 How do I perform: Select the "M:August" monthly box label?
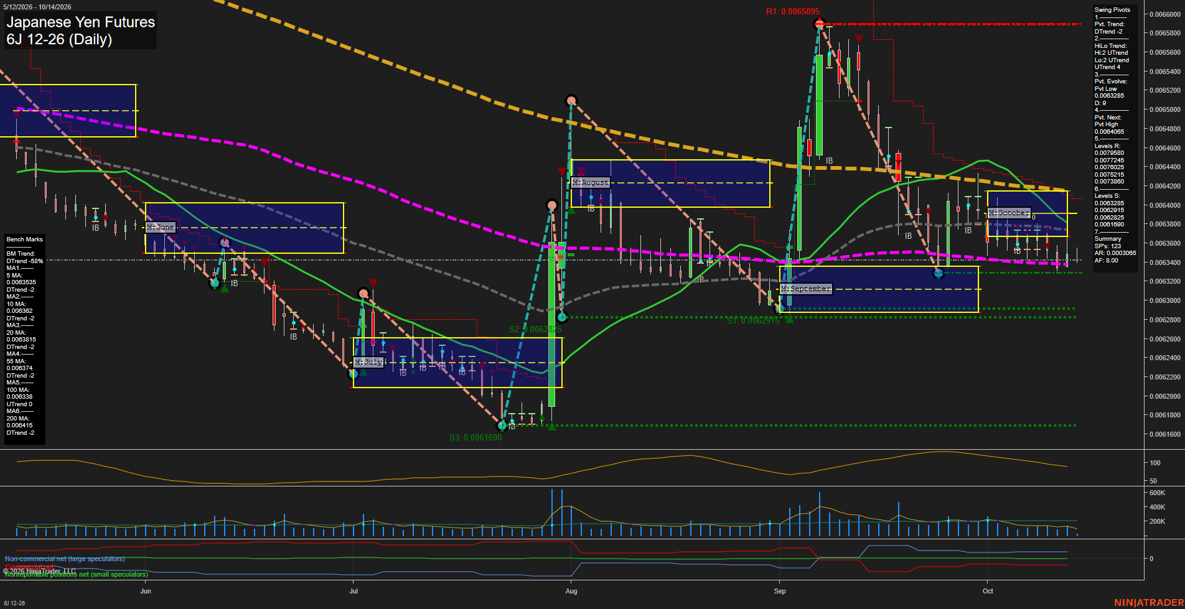[591, 182]
